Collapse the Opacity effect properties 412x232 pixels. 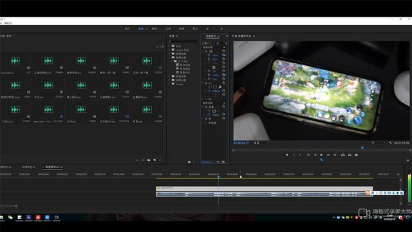pos(203,83)
